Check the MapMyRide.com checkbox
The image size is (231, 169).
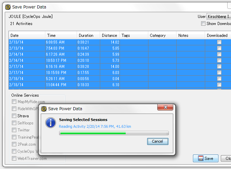tap(14, 102)
